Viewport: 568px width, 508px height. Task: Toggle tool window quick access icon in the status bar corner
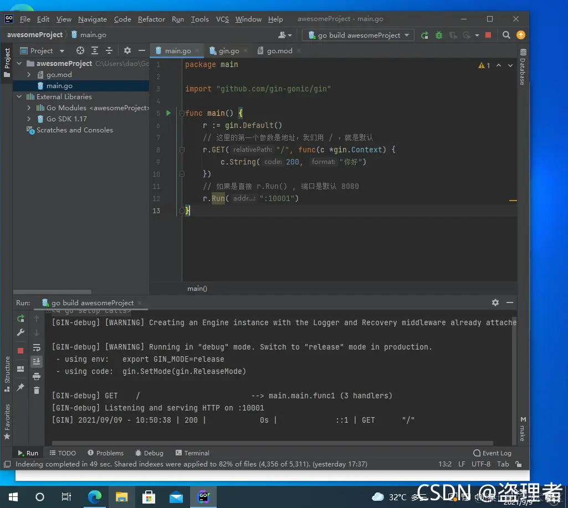(x=7, y=464)
